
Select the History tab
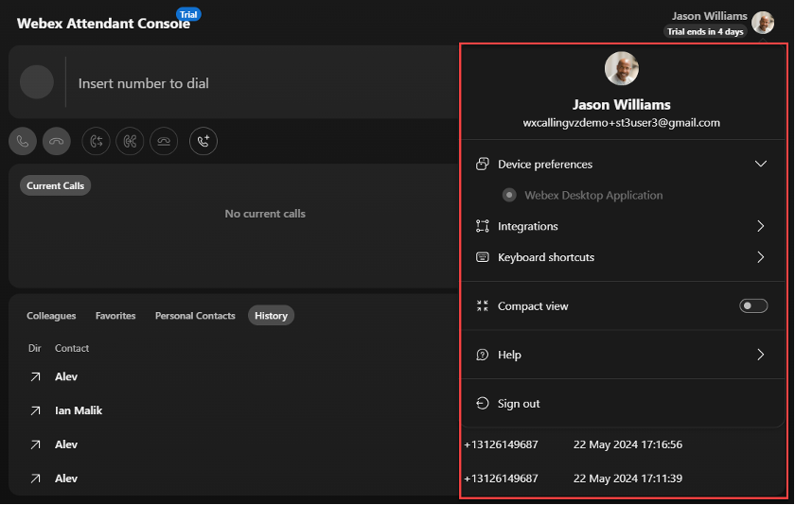point(271,316)
